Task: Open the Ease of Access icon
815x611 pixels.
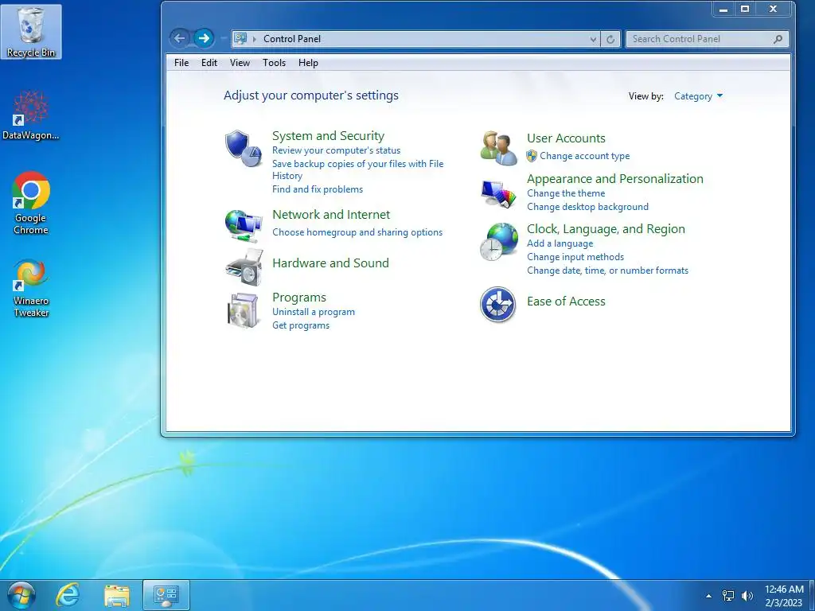Action: [498, 305]
